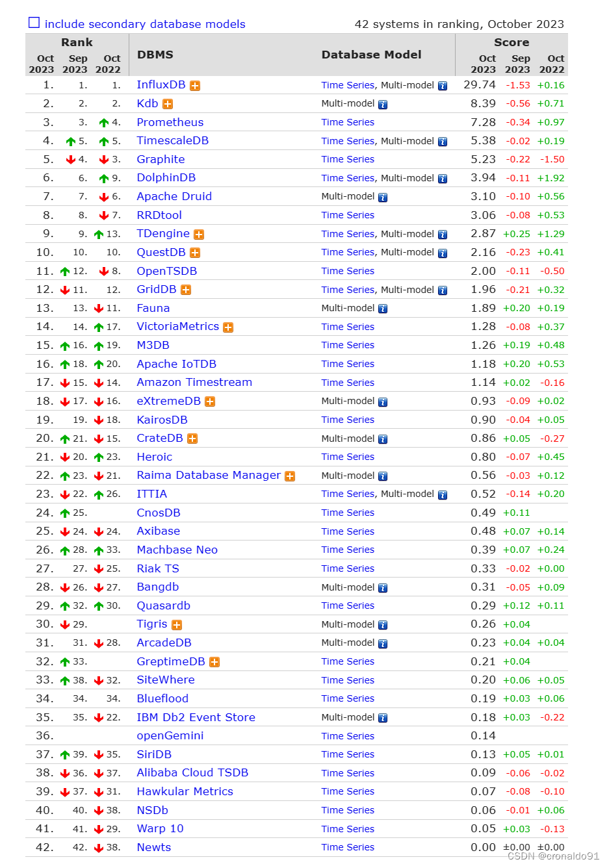Click Multi-model info icon in Bangdb row
Viewport: 609px width, 866px height.
coord(383,588)
